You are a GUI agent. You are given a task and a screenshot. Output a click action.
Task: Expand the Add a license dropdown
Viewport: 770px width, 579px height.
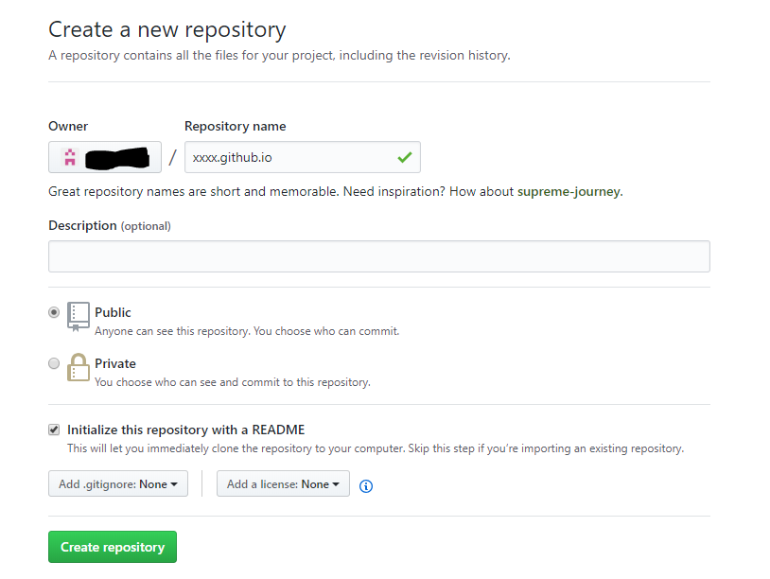pyautogui.click(x=284, y=483)
